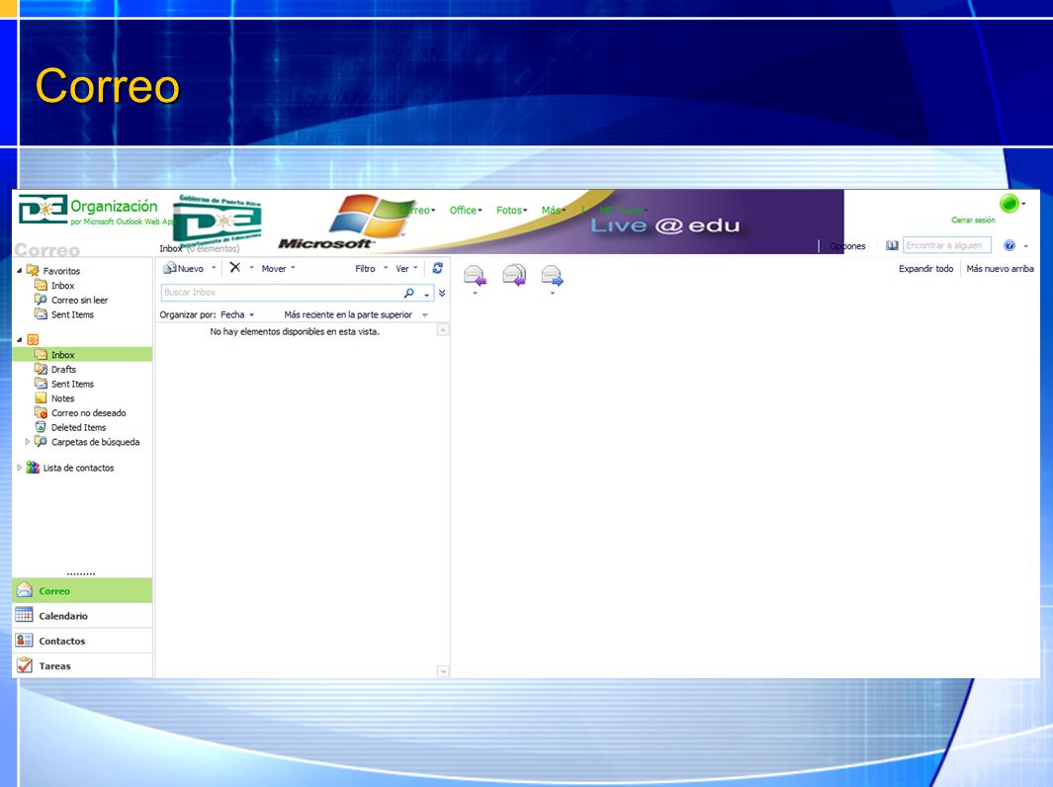
Task: Click the X delete icon in the toolbar
Action: pyautogui.click(x=235, y=267)
